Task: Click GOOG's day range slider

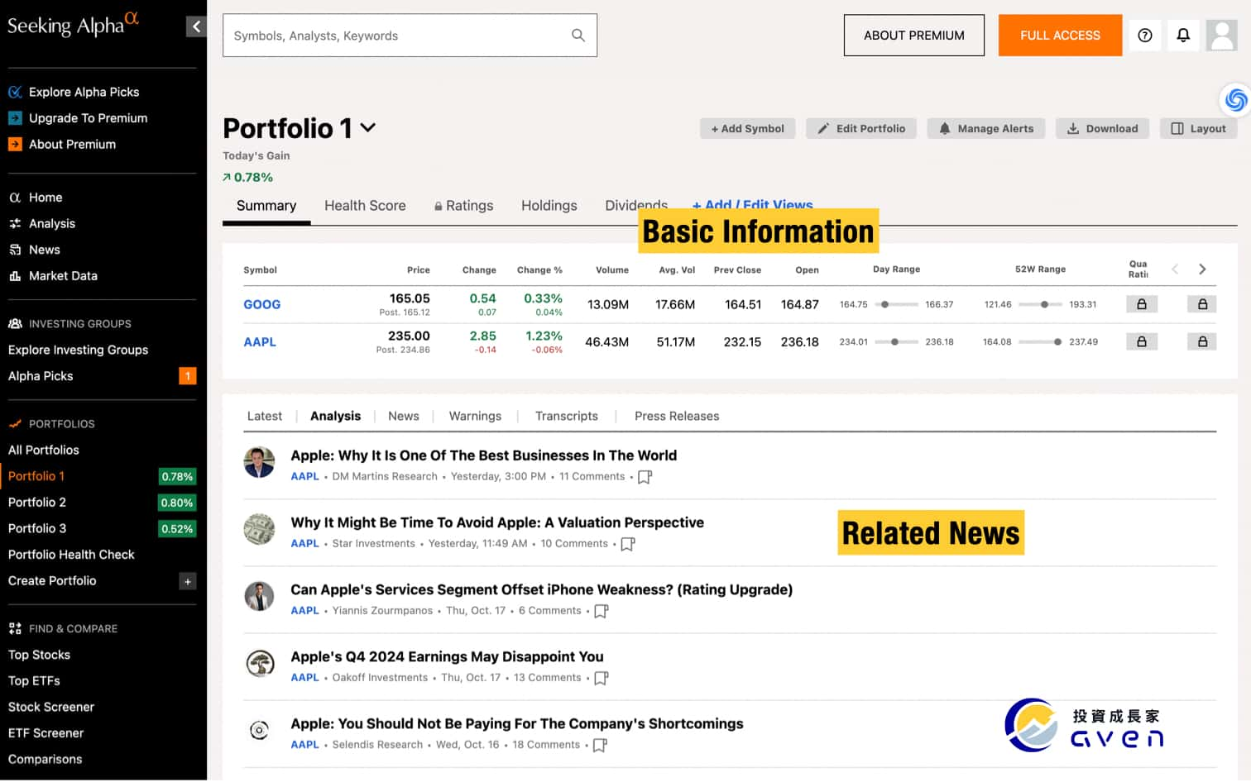Action: (x=896, y=304)
